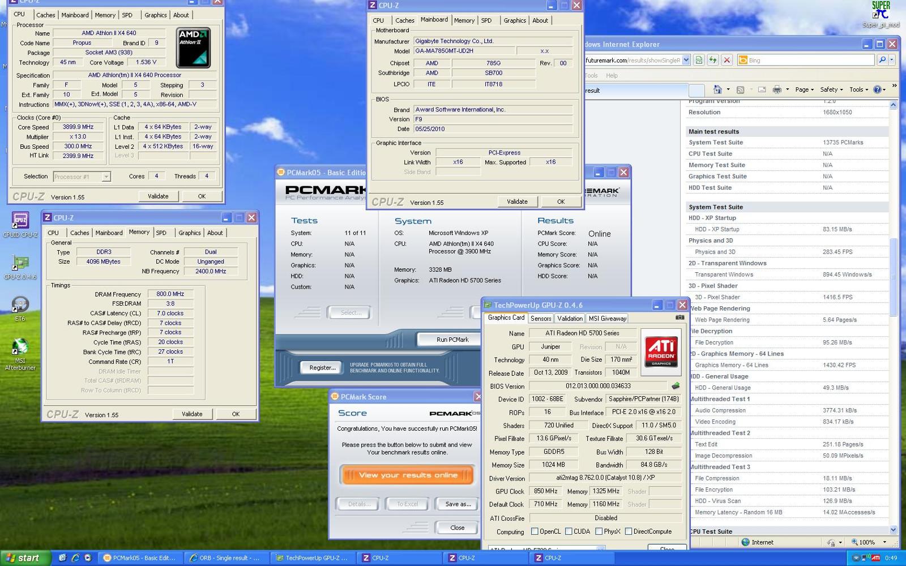
Task: Expand Home button dropdown arrow in IE
Action: (x=727, y=89)
